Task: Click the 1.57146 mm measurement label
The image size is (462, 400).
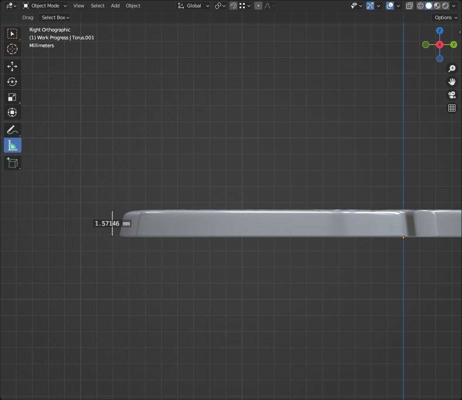Action: [112, 223]
